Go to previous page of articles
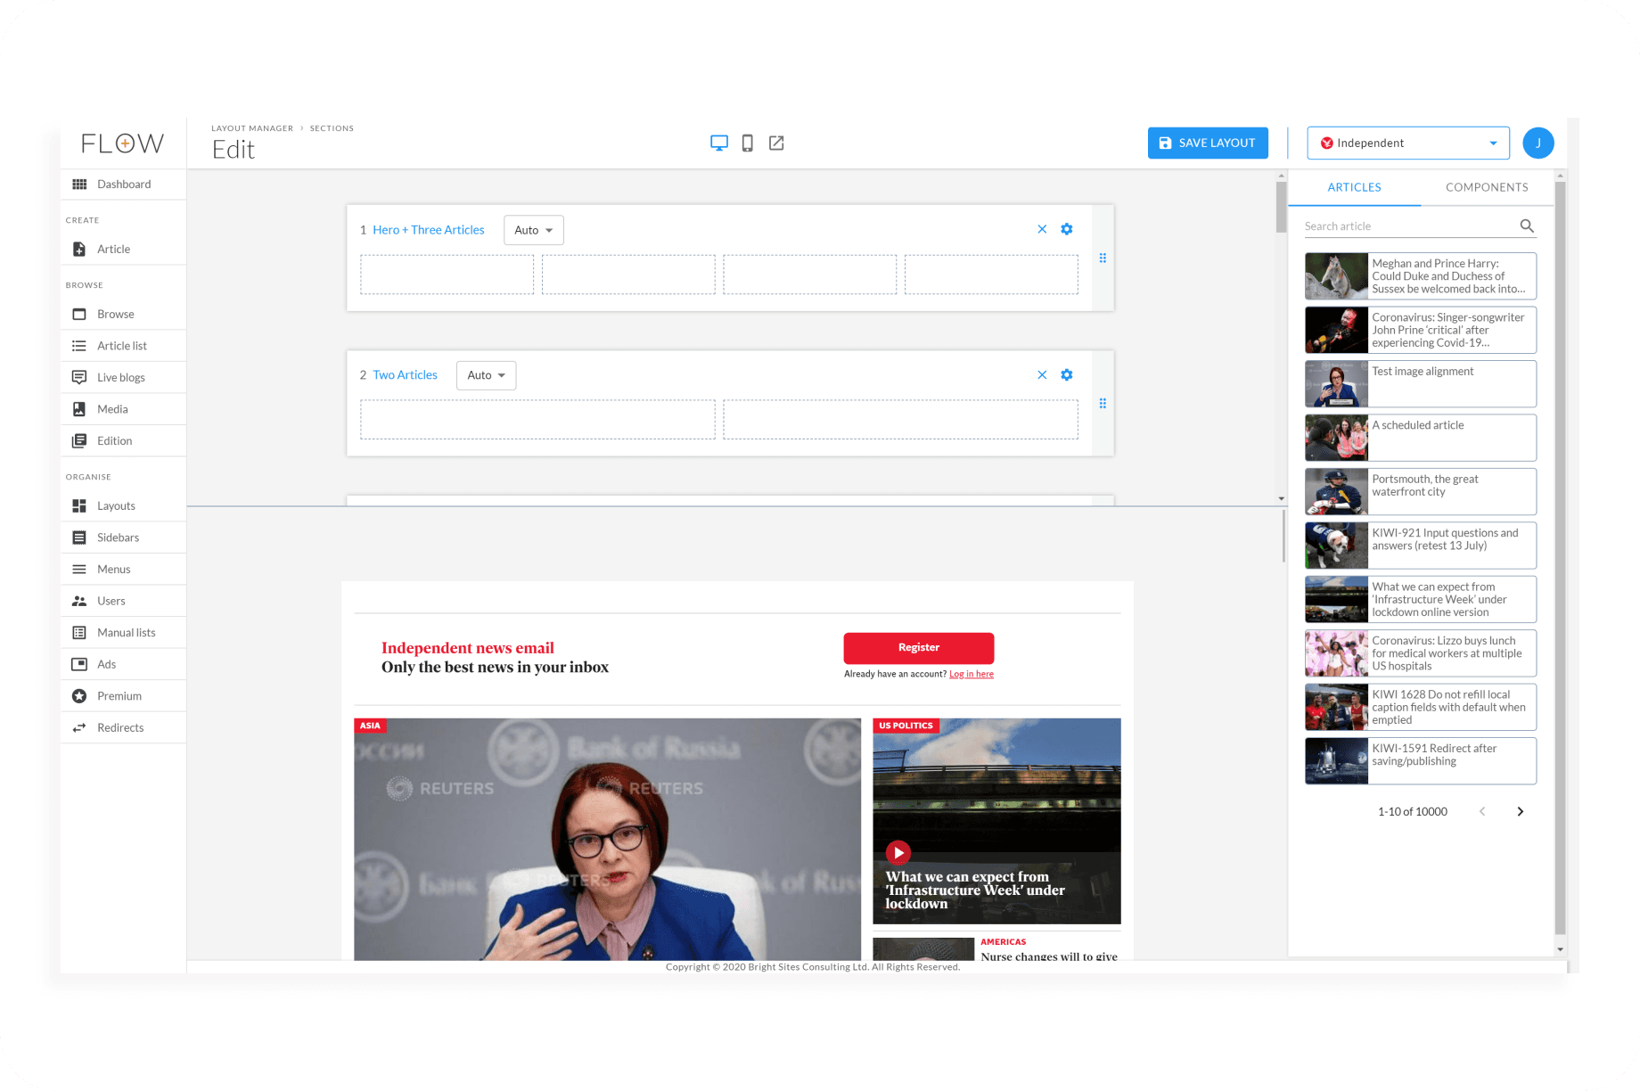1640x1091 pixels. 1482,812
